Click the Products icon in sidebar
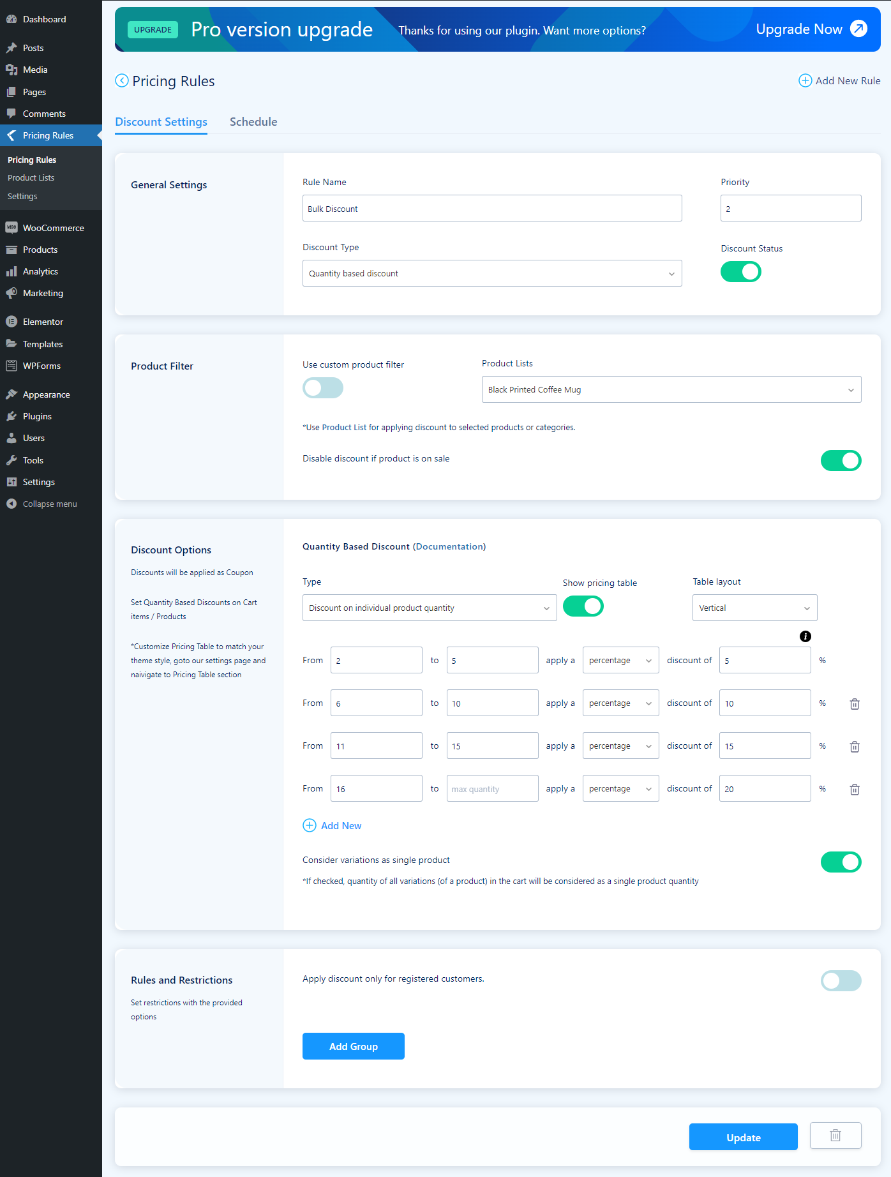891x1177 pixels. pos(11,250)
